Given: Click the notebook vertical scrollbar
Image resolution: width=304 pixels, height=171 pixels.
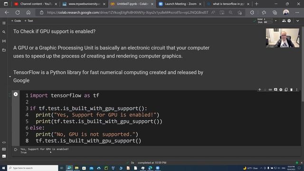Looking at the screenshot, I should point(303,64).
